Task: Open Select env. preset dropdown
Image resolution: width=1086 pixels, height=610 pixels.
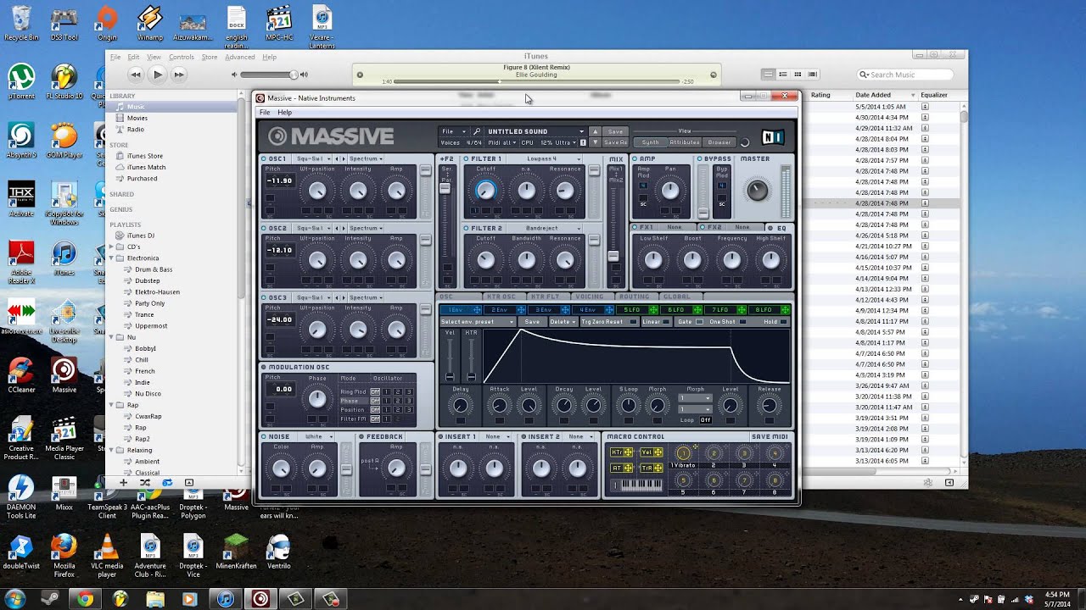Action: pos(478,322)
